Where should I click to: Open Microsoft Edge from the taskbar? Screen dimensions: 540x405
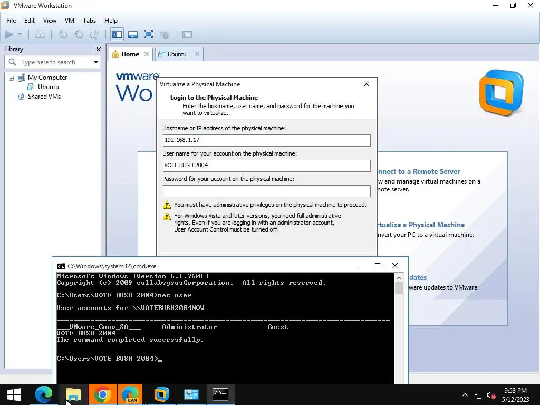44,394
